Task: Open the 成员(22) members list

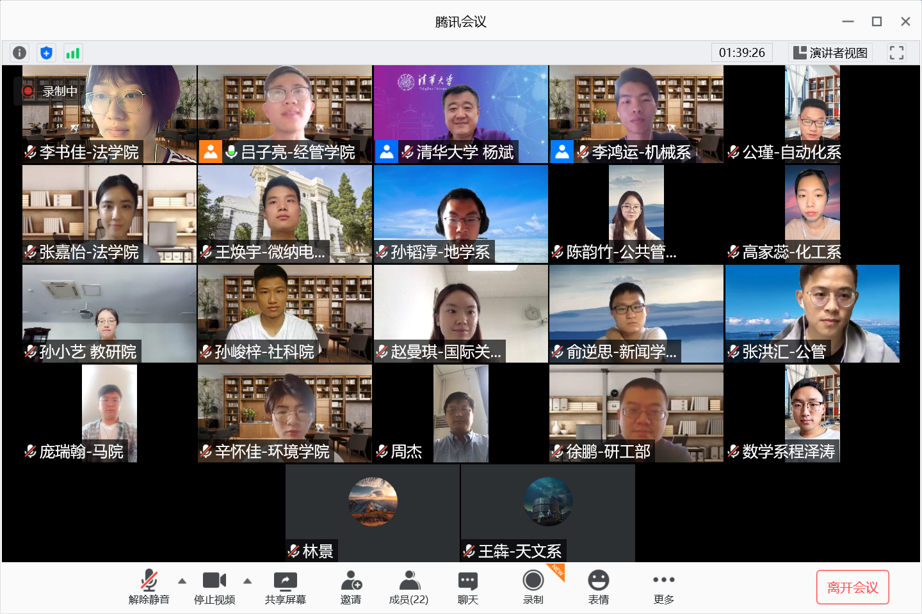Action: click(408, 587)
